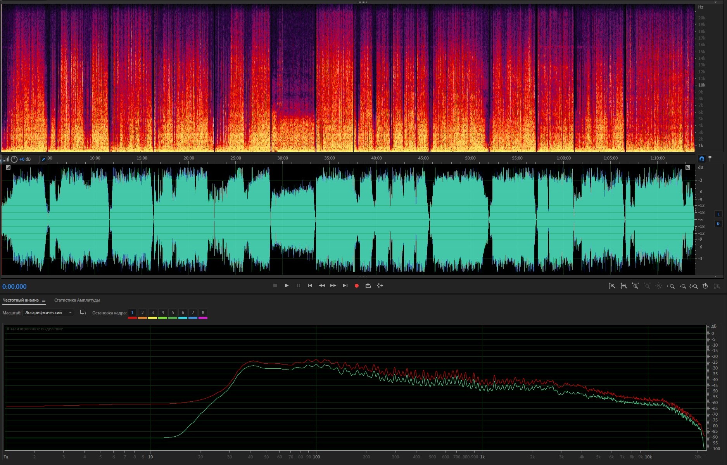Screen dimensions: 727x465
Task: Jump playhead to the next marker
Action: 345,286
